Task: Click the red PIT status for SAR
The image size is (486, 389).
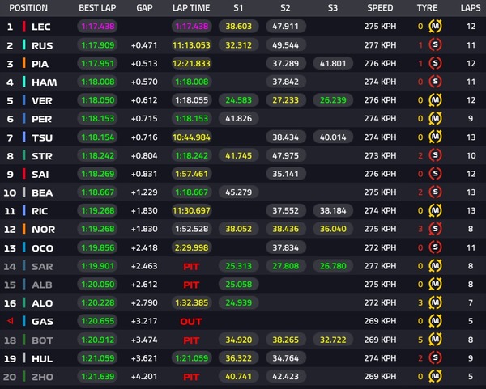Action: (191, 266)
